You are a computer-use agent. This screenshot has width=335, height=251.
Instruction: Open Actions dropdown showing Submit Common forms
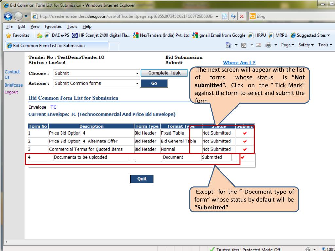click(97, 83)
